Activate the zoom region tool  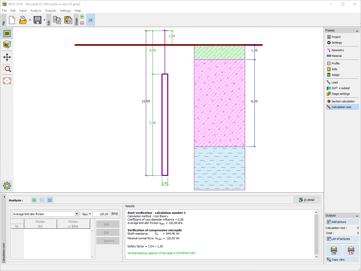pos(7,69)
